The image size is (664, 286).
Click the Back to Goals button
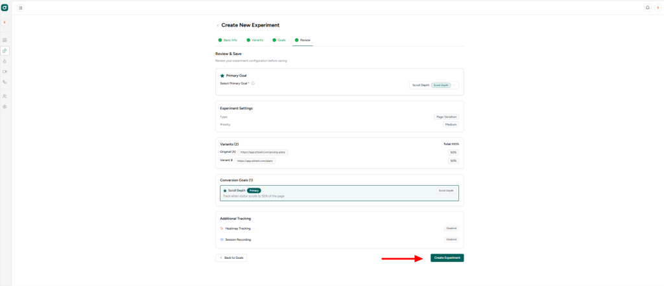tap(231, 258)
